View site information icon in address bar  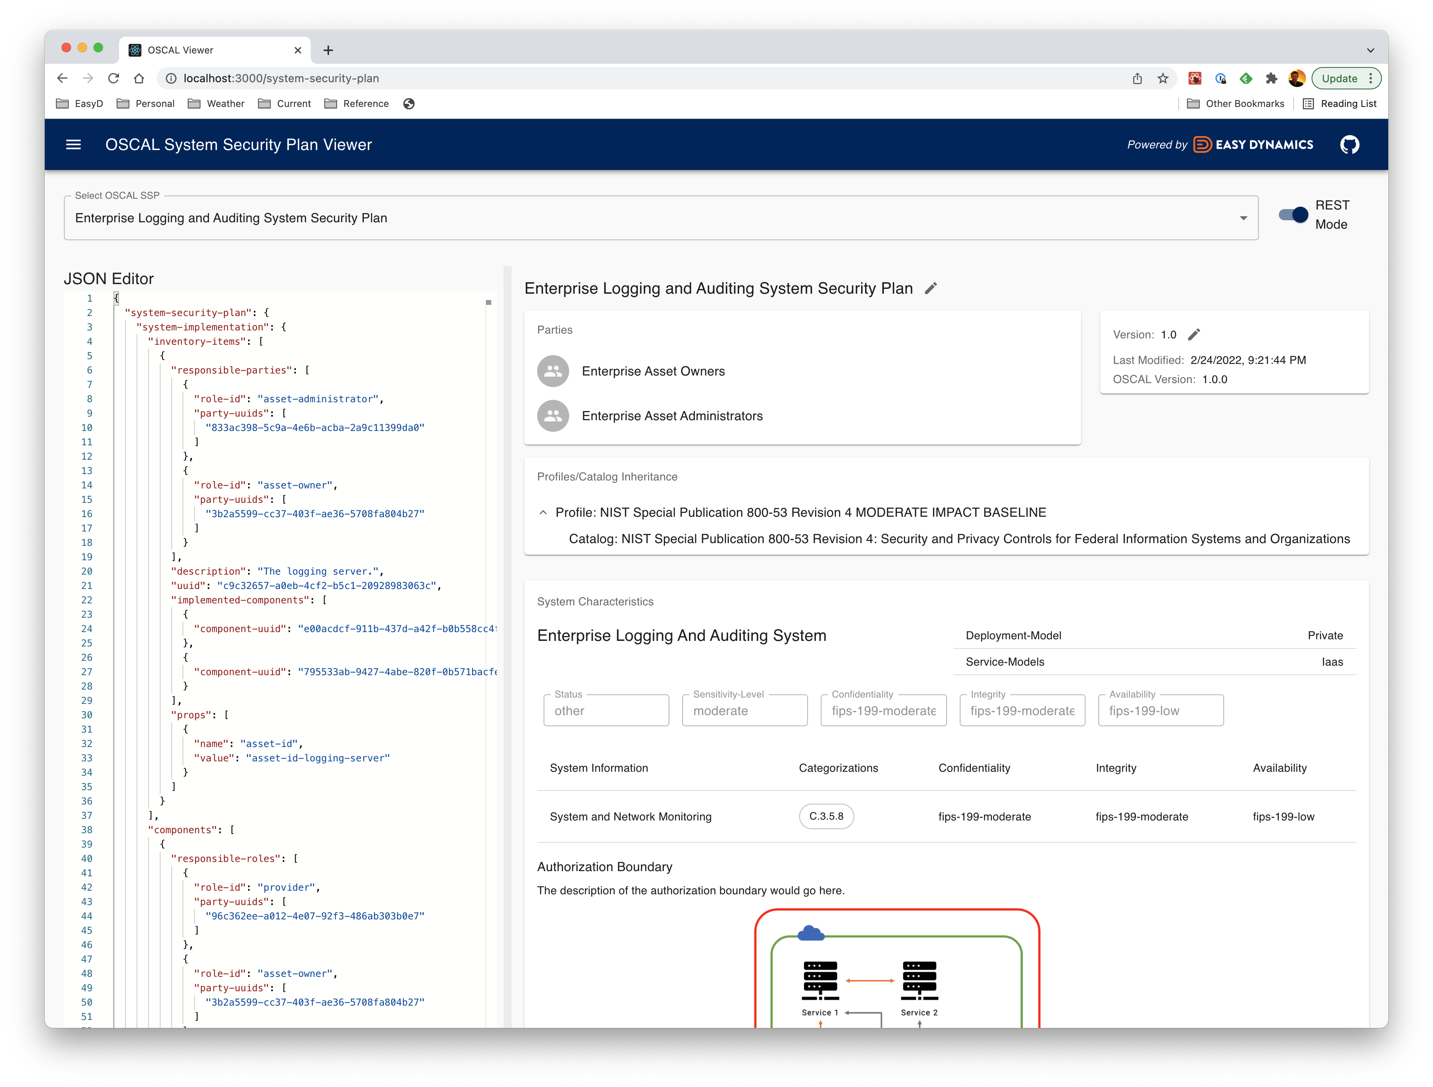[x=171, y=78]
